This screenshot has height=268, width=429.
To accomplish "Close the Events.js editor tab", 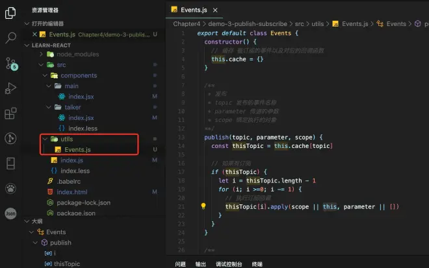I will pyautogui.click(x=215, y=10).
